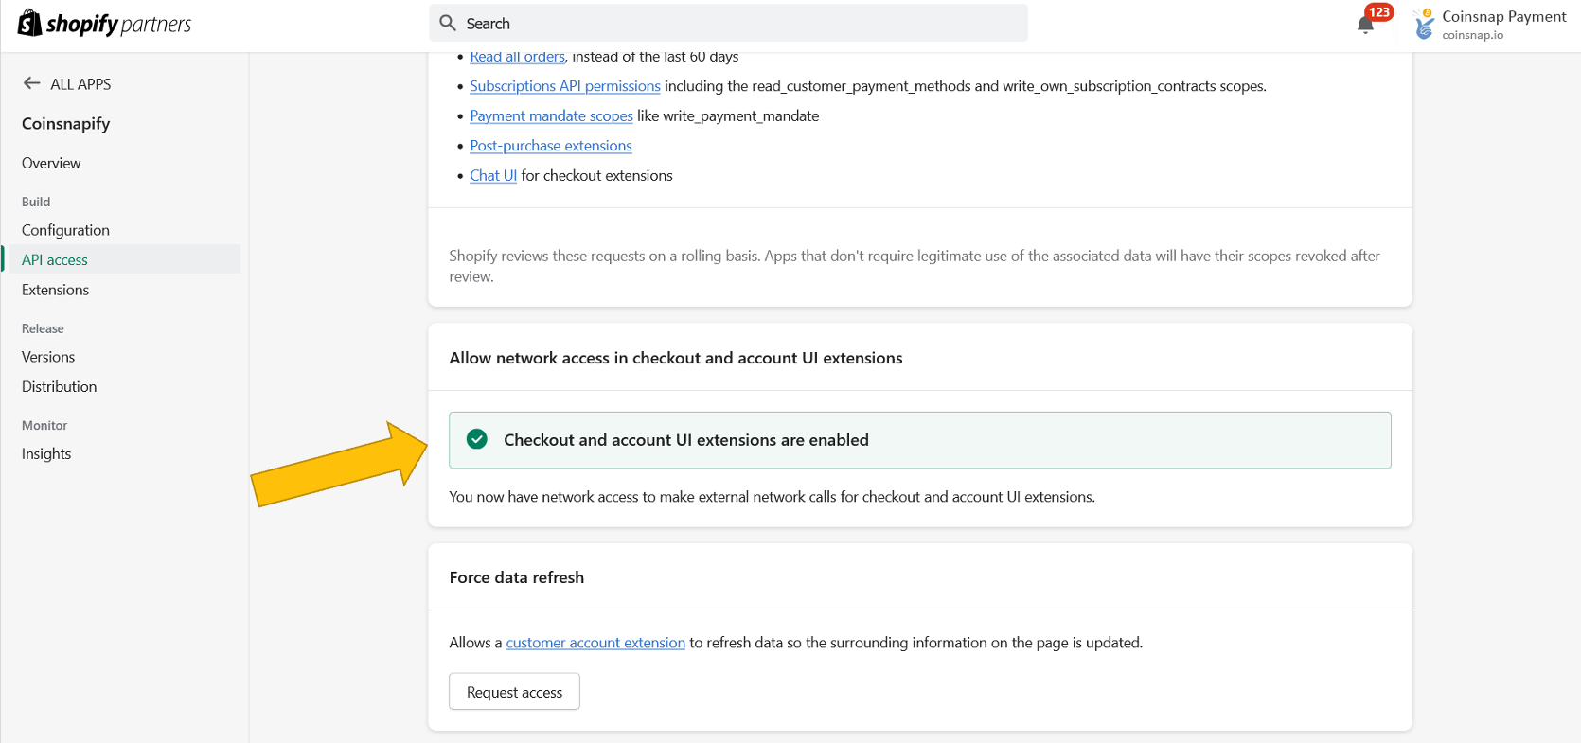This screenshot has width=1581, height=743.
Task: Click the Build section label
Action: 36,202
